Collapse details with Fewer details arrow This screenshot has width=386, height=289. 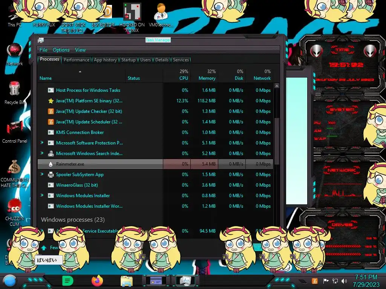point(44,248)
